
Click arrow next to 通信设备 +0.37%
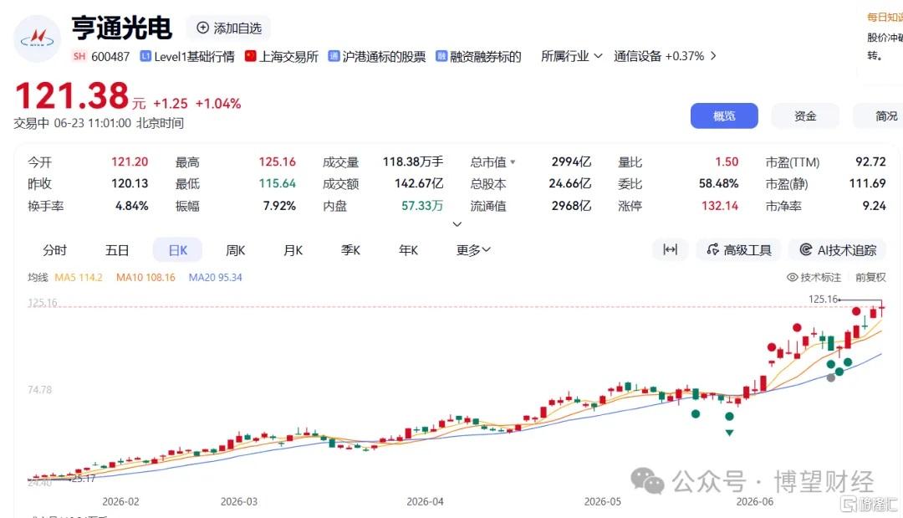(713, 56)
